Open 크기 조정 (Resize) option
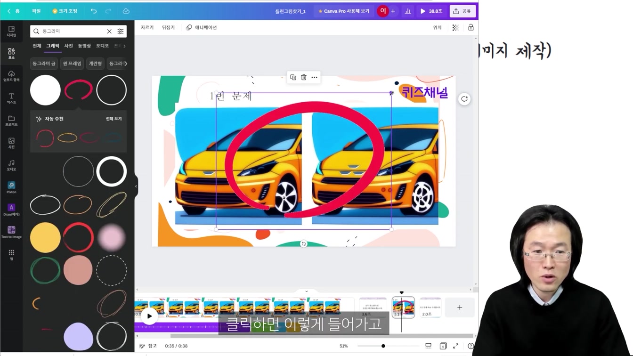This screenshot has height=356, width=633. [65, 11]
